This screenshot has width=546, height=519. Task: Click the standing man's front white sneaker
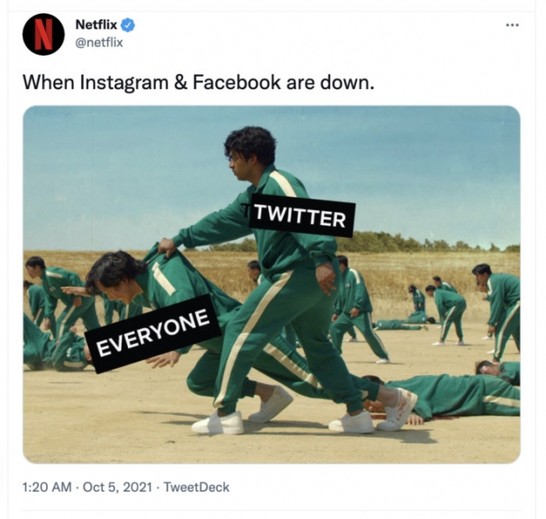click(218, 423)
